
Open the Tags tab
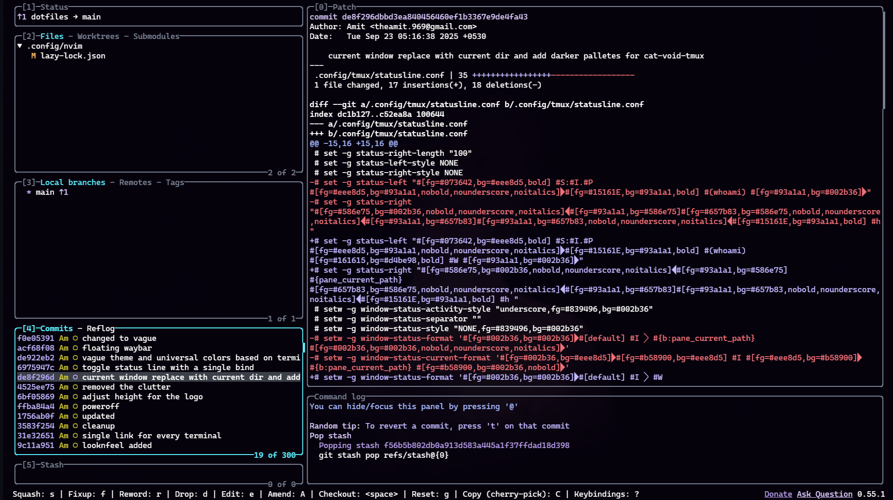[175, 182]
